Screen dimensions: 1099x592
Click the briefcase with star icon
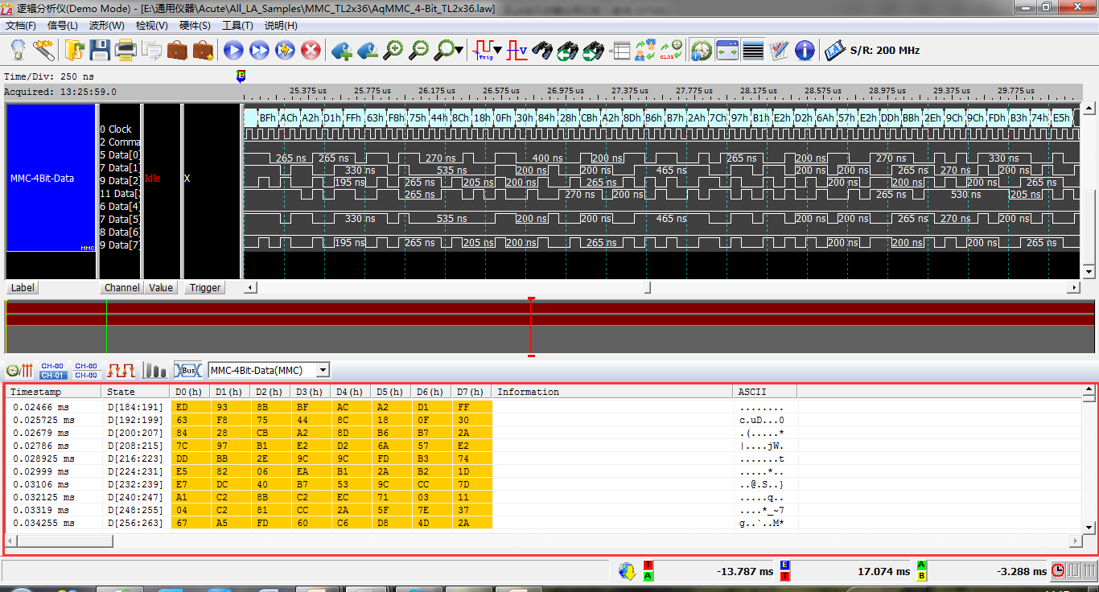[203, 50]
